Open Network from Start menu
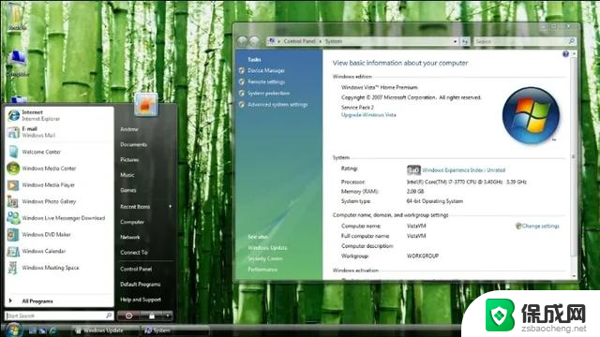Screen dimensions: 600x337 [x=130, y=237]
